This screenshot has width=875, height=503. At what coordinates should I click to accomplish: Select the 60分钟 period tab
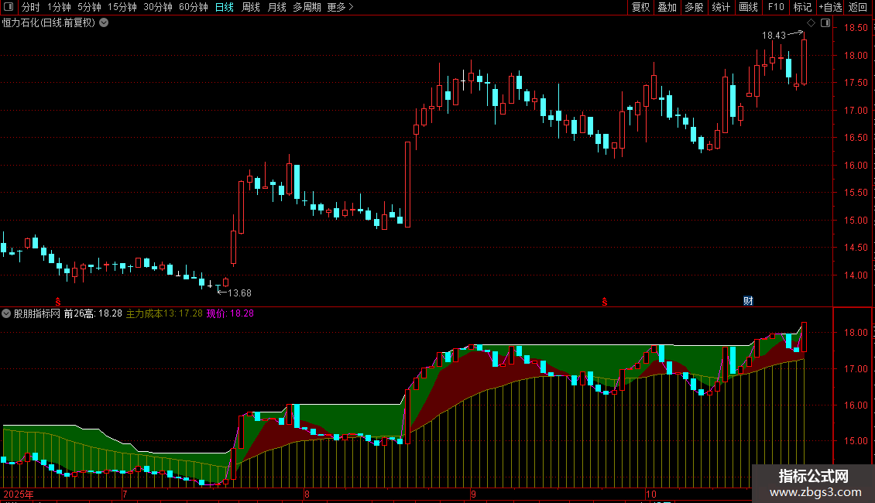(193, 7)
